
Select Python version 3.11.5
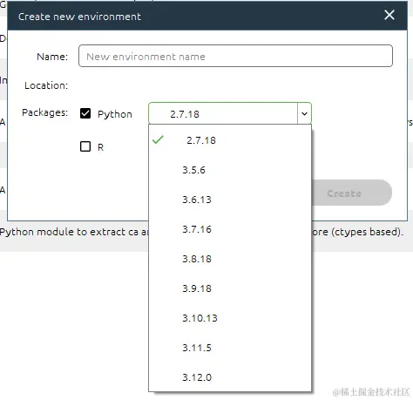click(230, 348)
